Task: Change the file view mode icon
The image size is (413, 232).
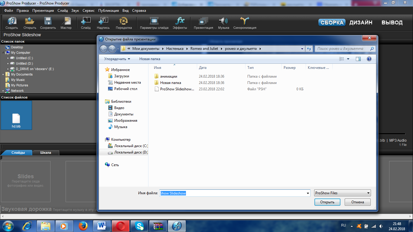Action: coord(342,59)
